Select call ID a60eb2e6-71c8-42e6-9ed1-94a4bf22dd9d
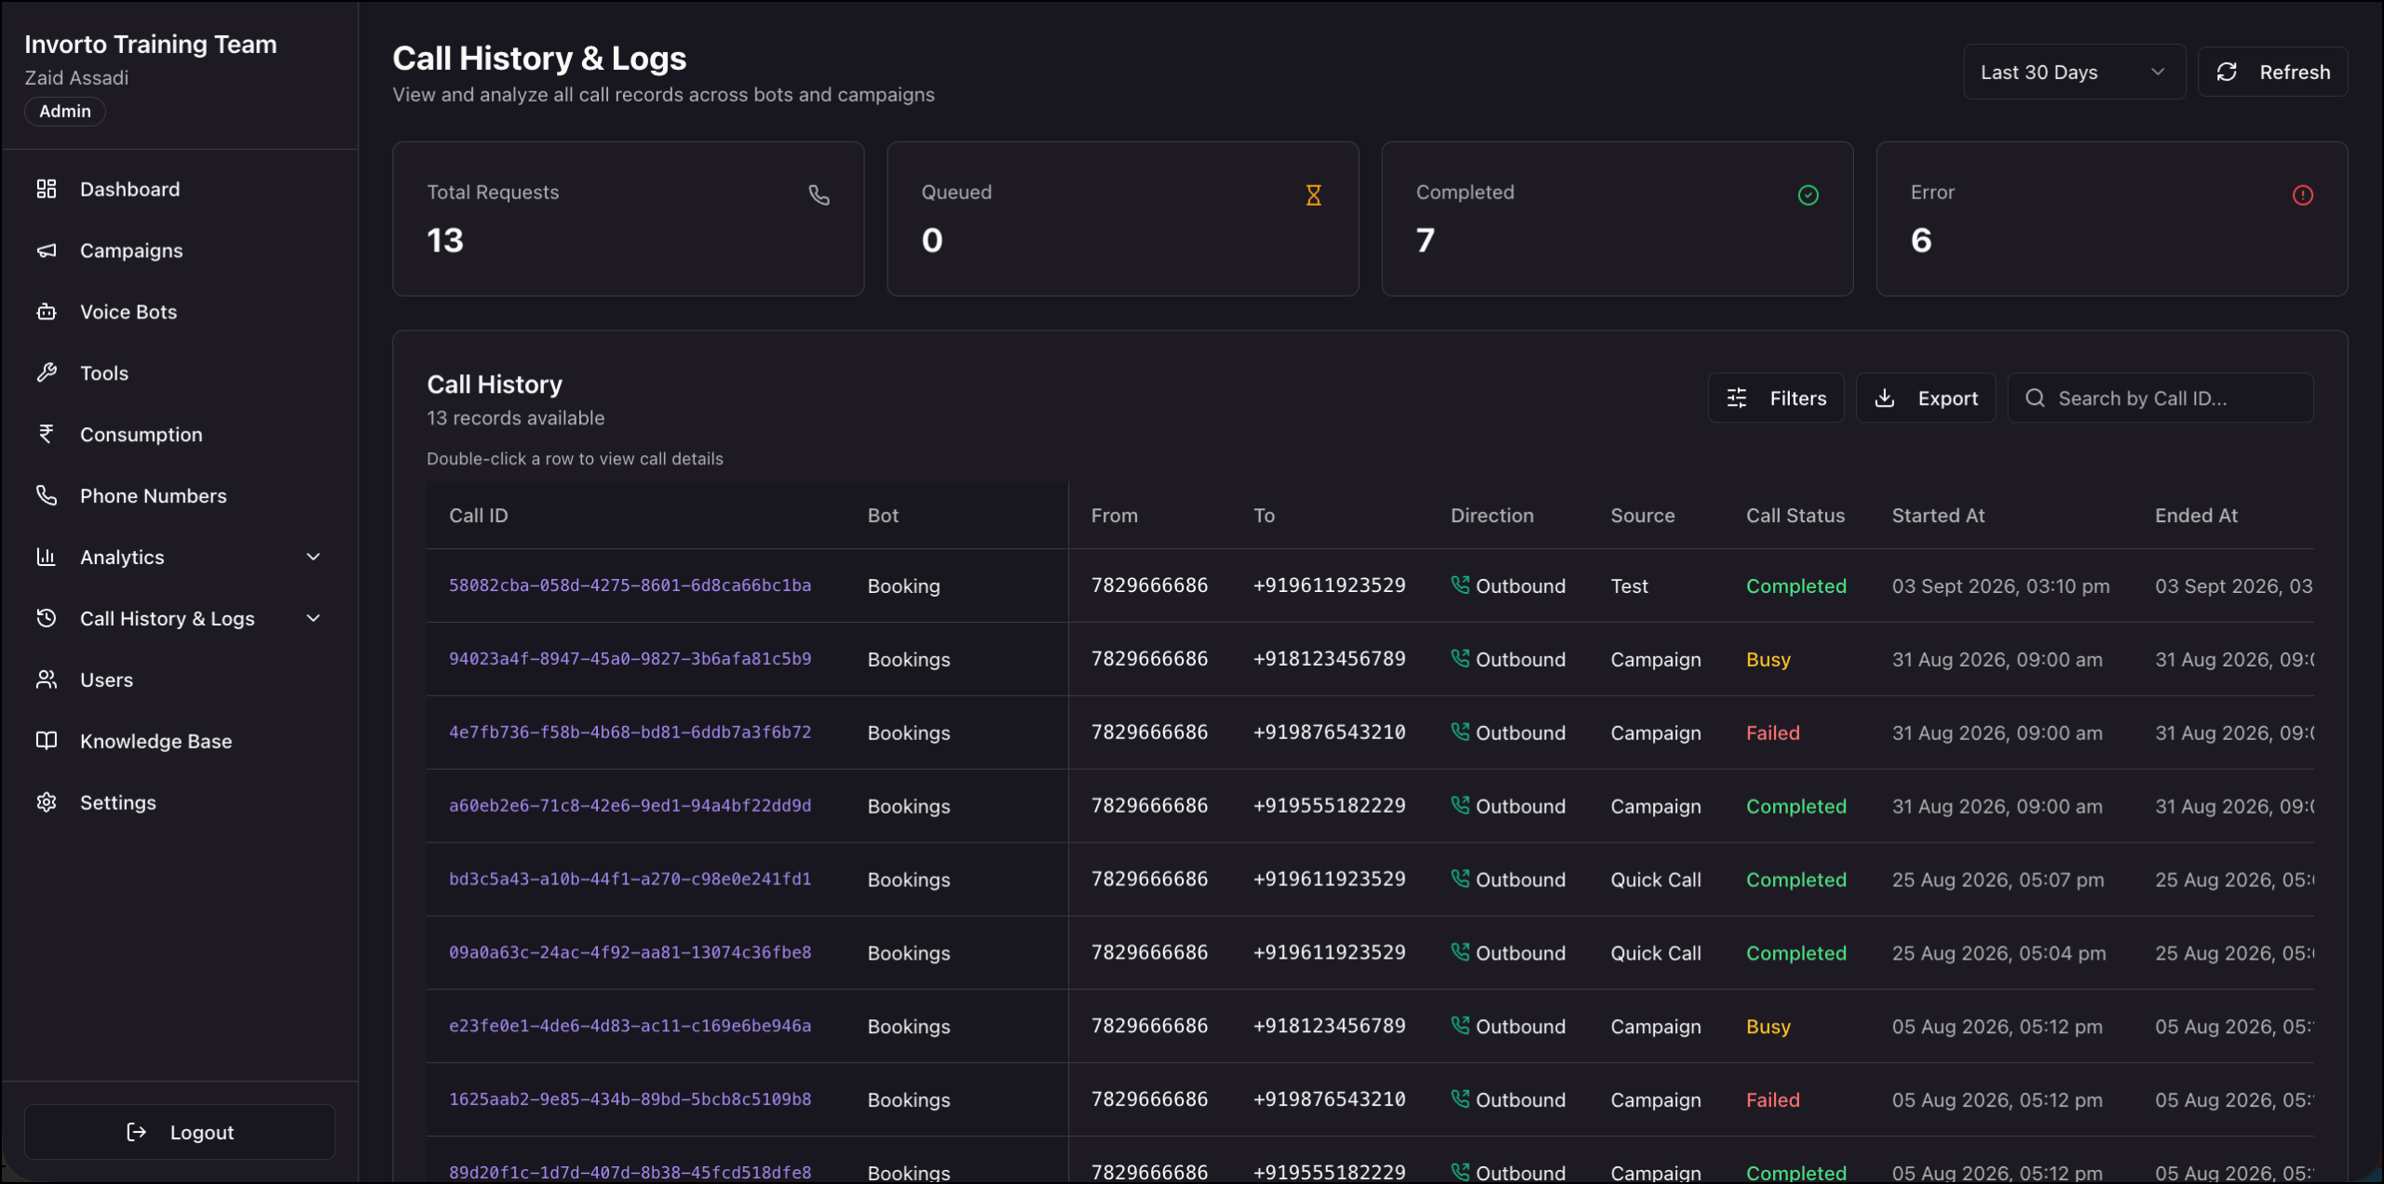This screenshot has height=1184, width=2384. tap(630, 806)
